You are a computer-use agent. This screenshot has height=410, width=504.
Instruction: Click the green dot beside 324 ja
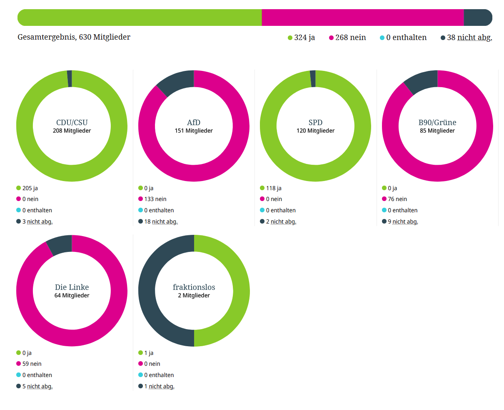pyautogui.click(x=290, y=38)
